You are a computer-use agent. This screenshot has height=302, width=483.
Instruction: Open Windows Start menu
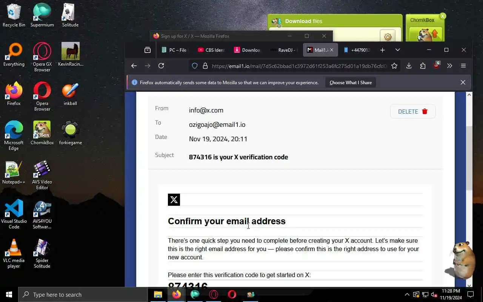click(x=9, y=294)
